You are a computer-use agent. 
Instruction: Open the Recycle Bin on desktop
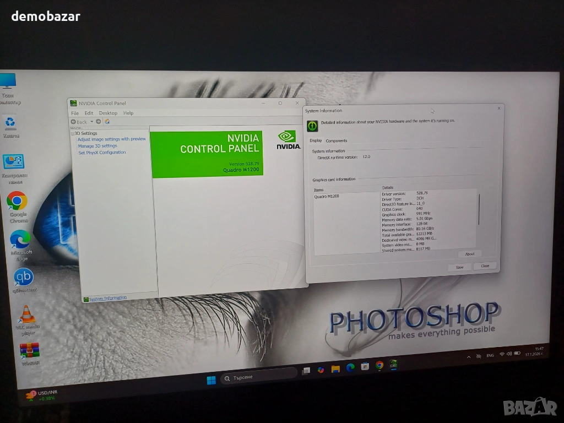coord(10,122)
